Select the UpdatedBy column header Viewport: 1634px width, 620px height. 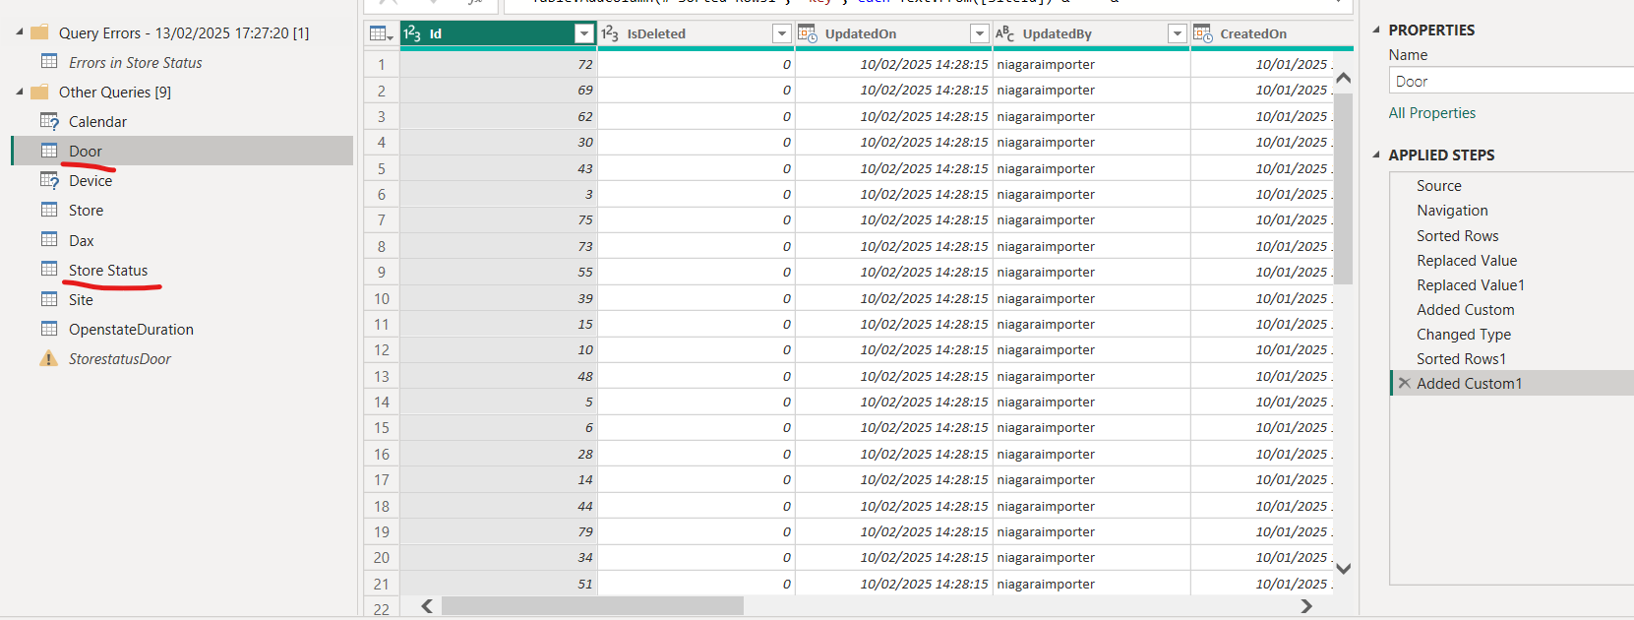coord(1092,33)
